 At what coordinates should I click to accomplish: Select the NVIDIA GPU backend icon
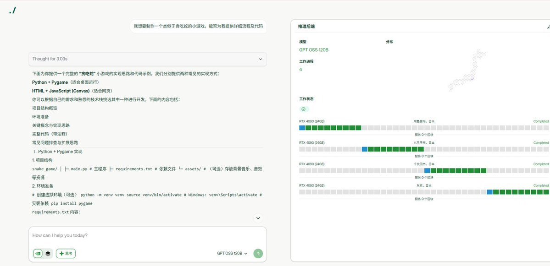[x=38, y=253]
